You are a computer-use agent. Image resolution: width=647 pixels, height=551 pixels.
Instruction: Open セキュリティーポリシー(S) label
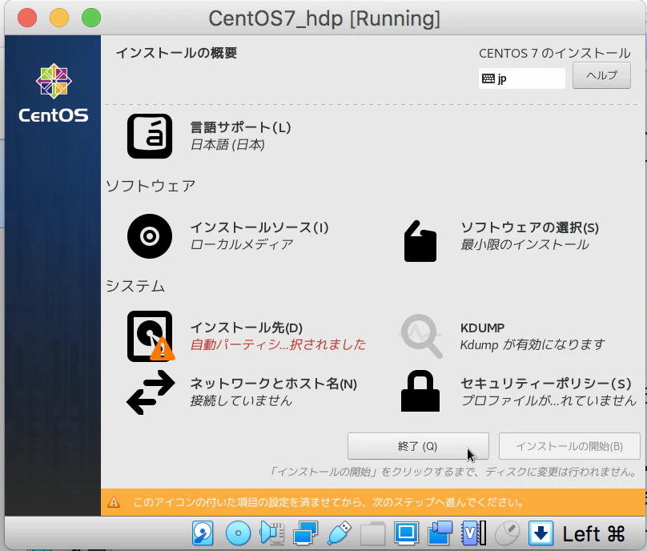tap(546, 384)
